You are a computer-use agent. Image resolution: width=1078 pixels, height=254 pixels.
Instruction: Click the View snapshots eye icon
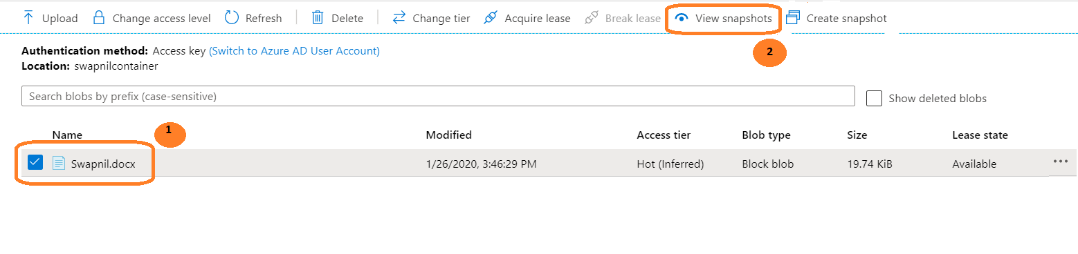682,19
